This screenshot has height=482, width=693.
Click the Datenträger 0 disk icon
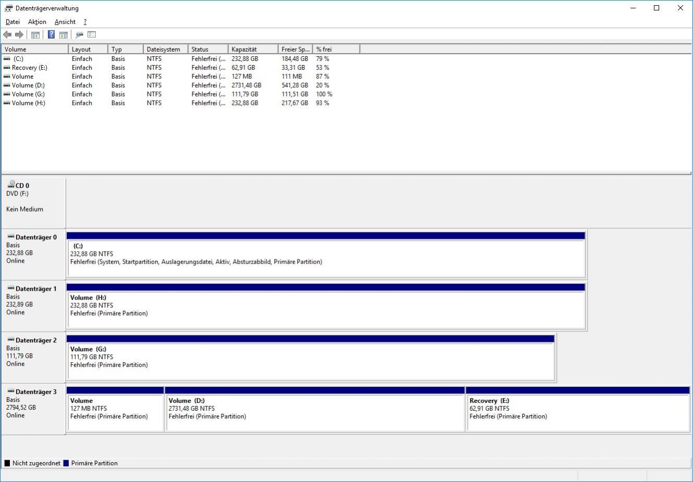[11, 237]
